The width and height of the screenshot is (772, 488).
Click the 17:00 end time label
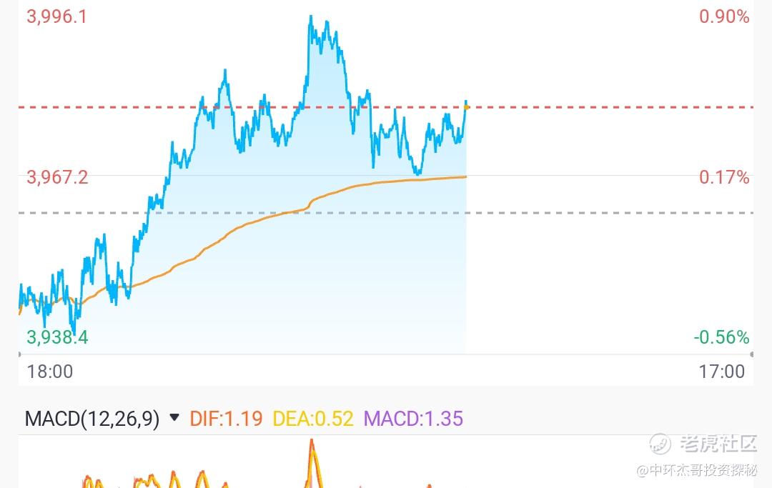pyautogui.click(x=722, y=372)
